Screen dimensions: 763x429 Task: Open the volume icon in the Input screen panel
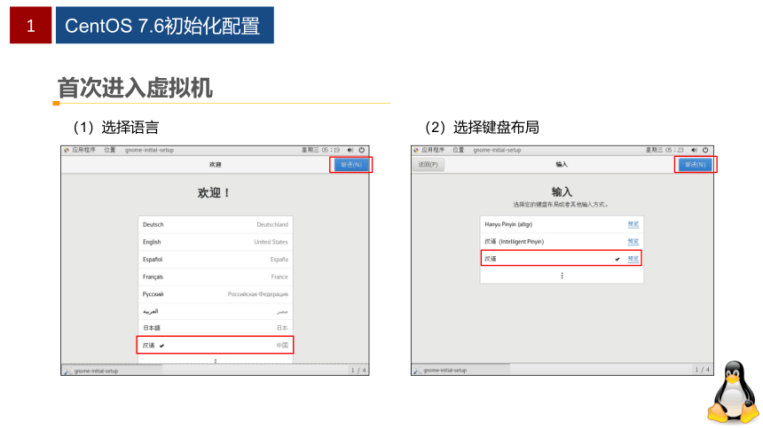(694, 150)
